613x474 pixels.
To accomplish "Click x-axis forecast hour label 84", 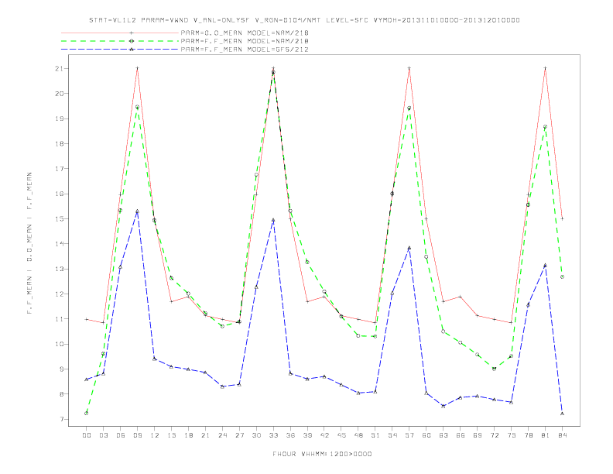I will [562, 435].
